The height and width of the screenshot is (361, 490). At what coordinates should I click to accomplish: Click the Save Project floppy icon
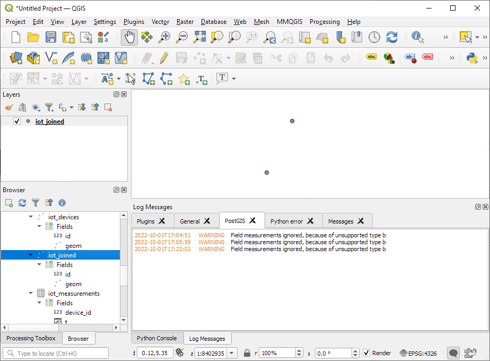(50, 37)
